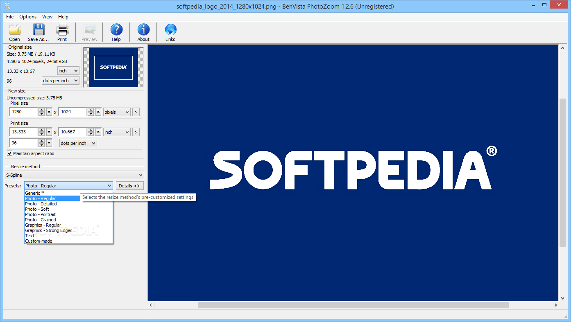This screenshot has height=322, width=571.
Task: Choose the Photo - Portrait preset
Action: [x=68, y=214]
